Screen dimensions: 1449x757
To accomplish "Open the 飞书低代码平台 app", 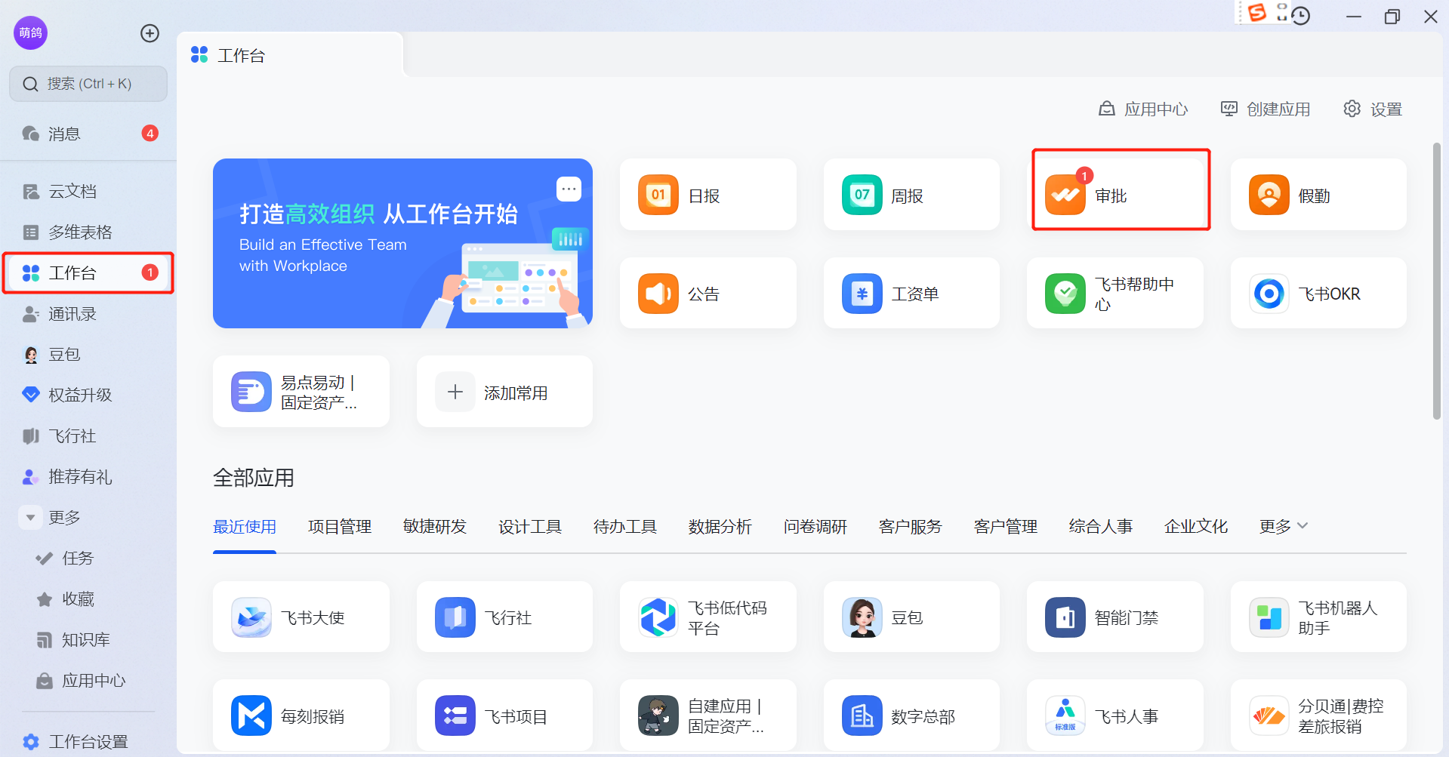I will (x=708, y=617).
